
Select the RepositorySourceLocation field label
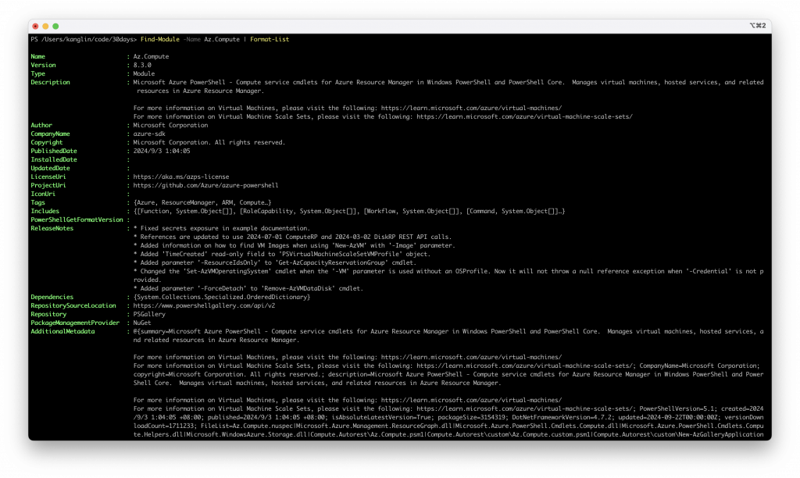[73, 305]
